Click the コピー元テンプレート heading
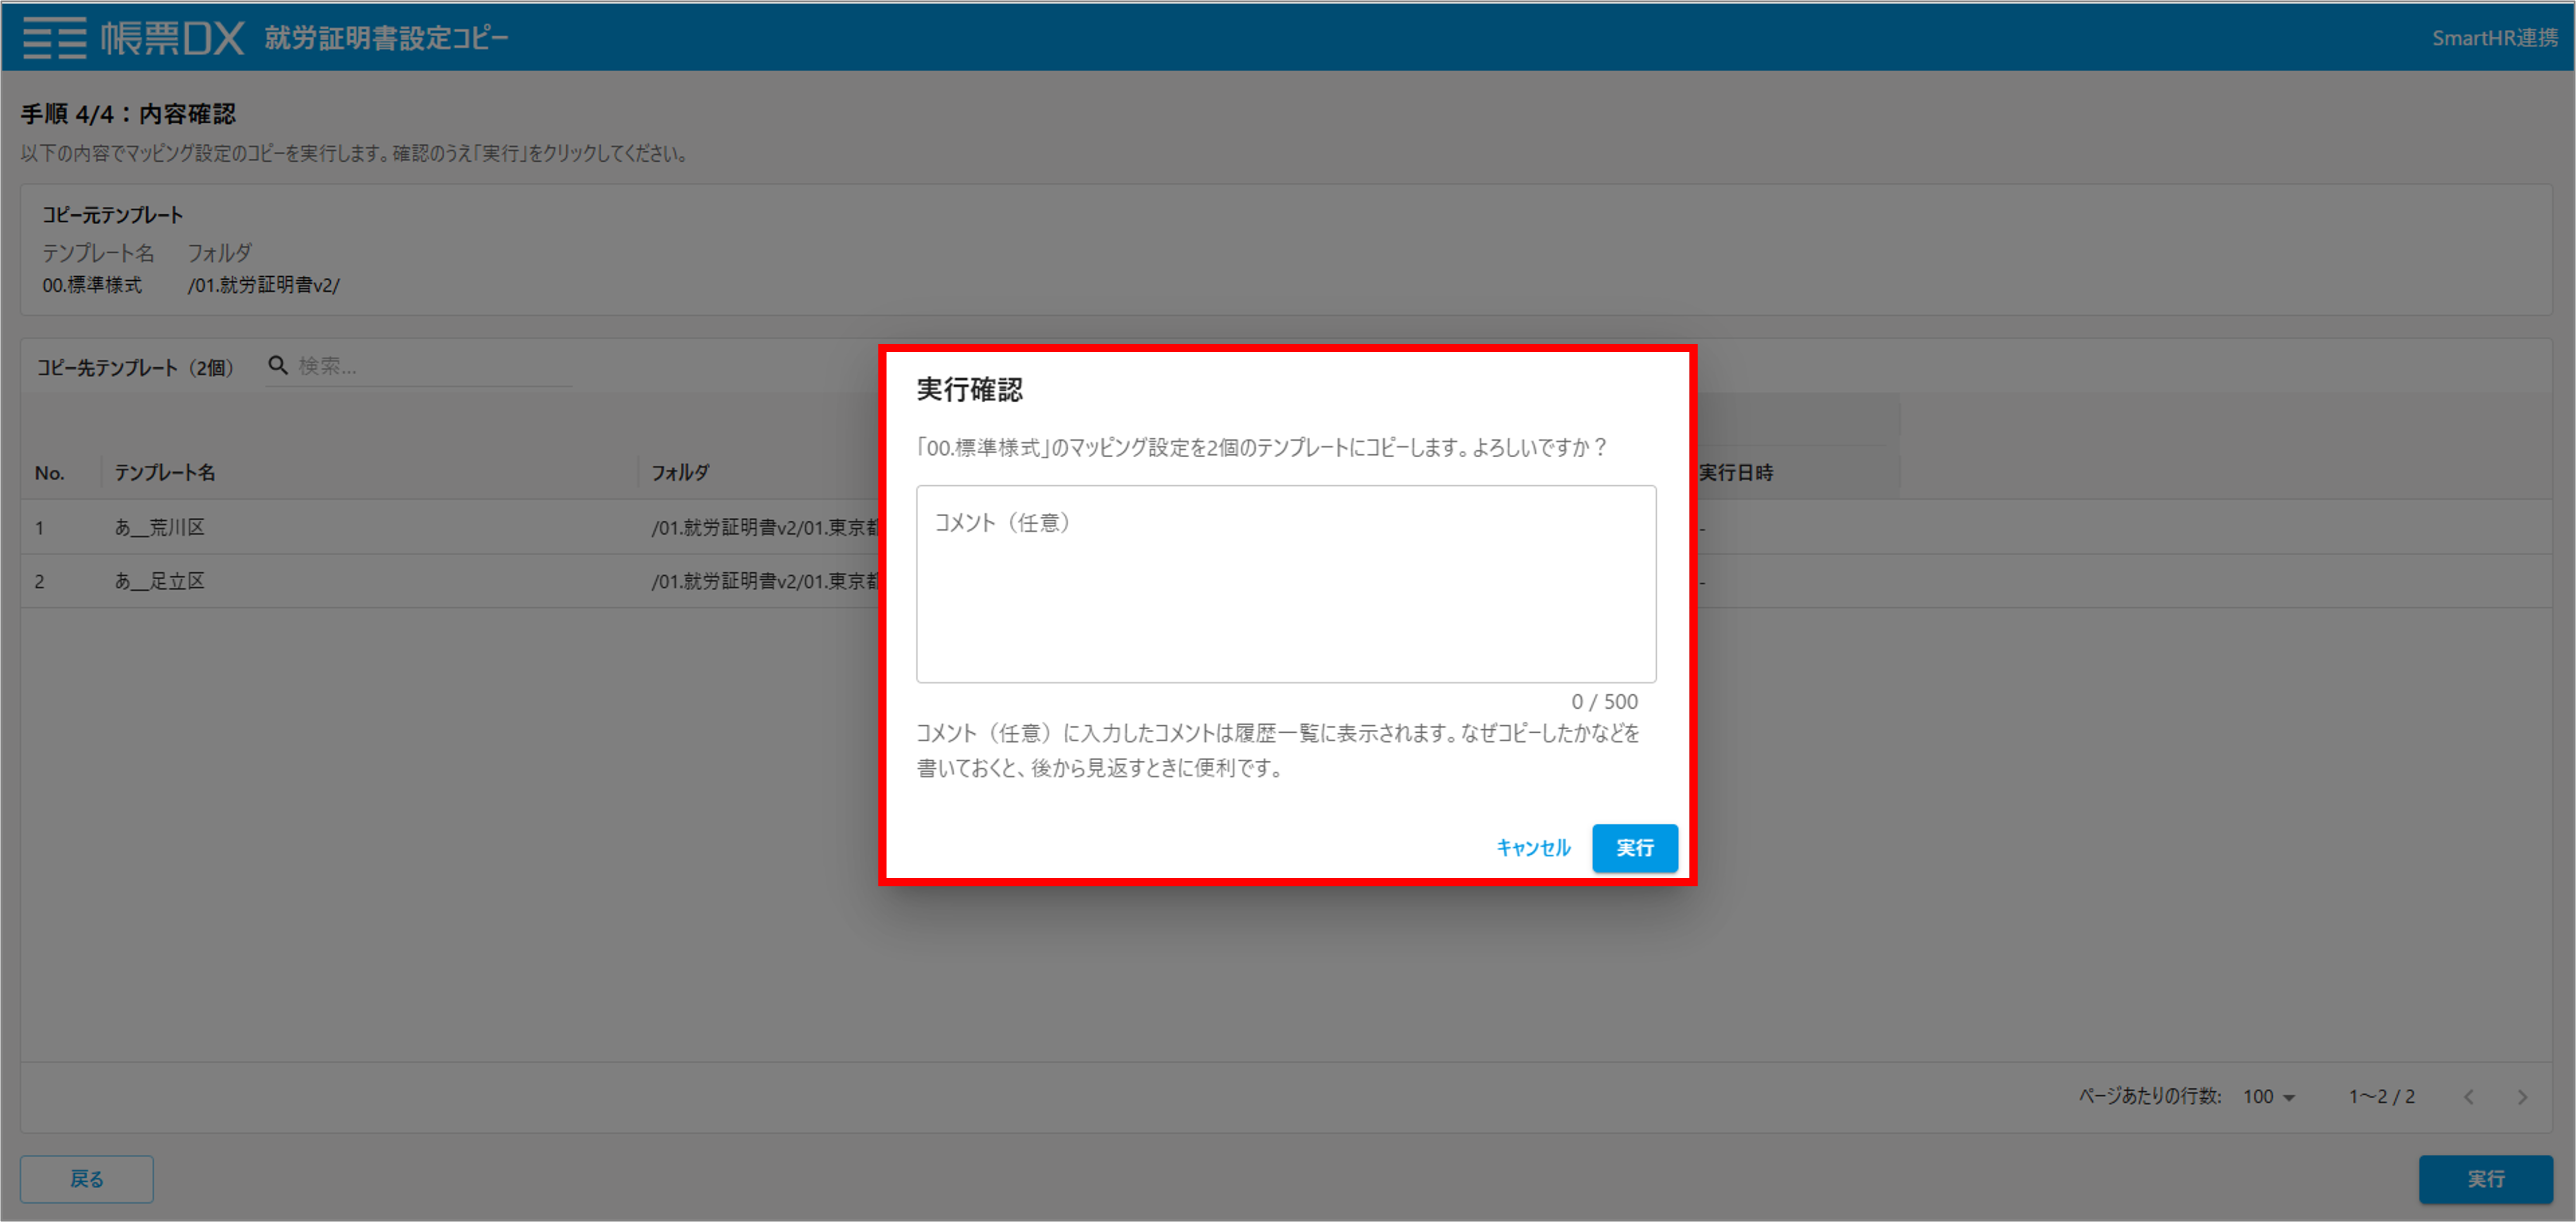Viewport: 2576px width, 1222px height. [x=112, y=215]
